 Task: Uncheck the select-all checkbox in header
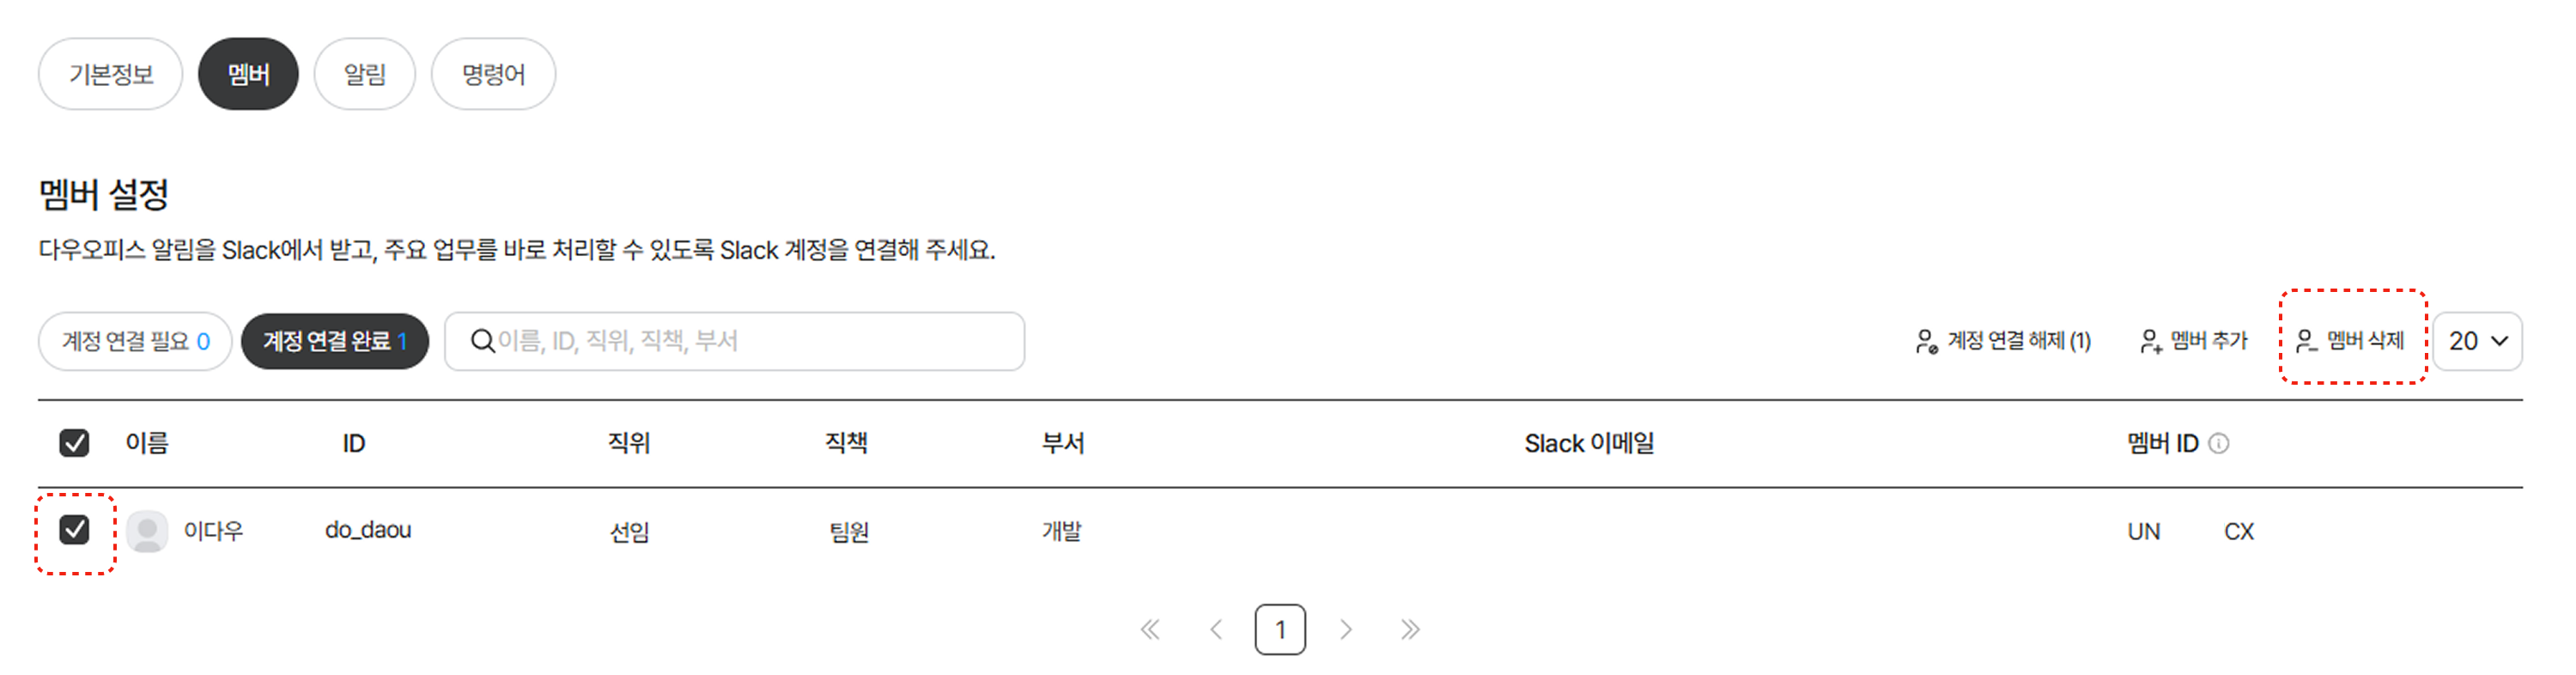pyautogui.click(x=74, y=443)
